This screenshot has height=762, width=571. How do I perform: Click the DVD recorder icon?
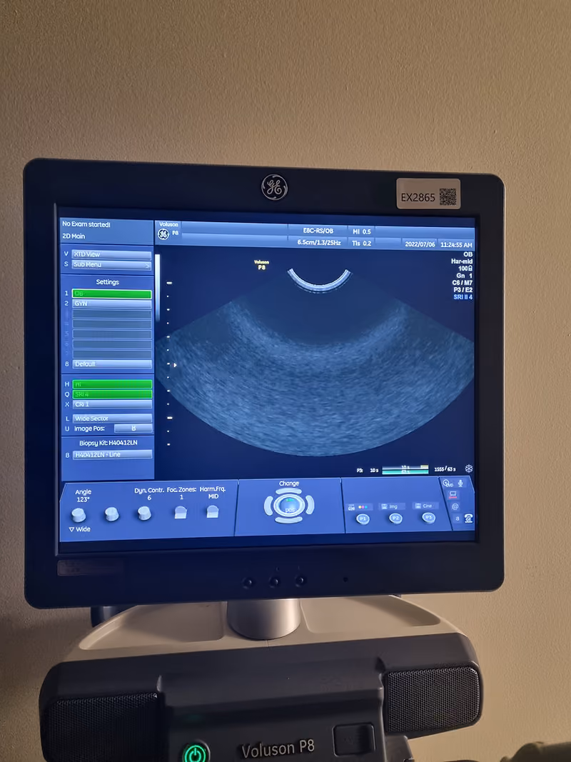pyautogui.click(x=448, y=483)
